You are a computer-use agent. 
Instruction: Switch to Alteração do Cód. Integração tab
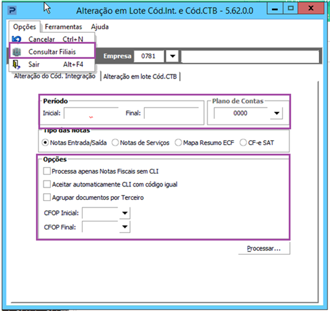(55, 76)
